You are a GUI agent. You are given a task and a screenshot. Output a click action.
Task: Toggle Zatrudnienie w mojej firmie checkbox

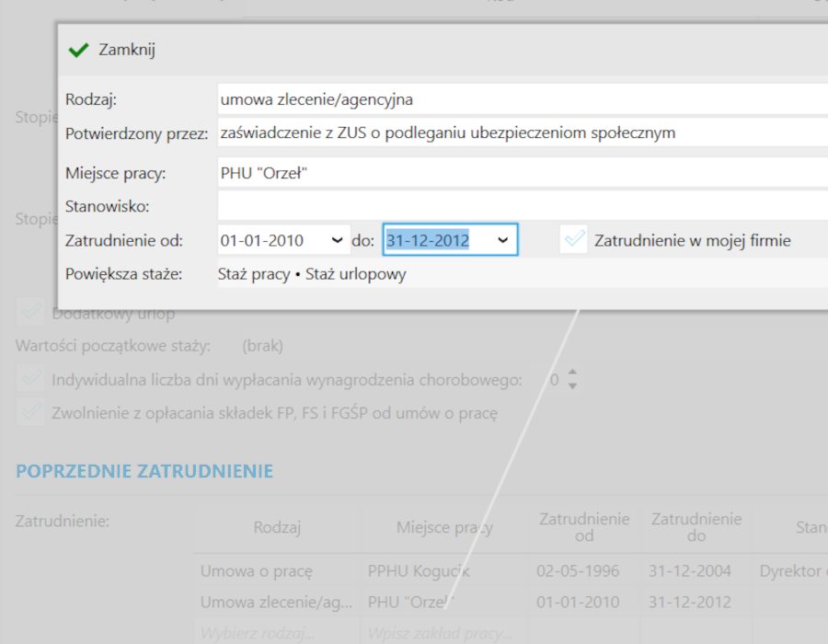(x=575, y=240)
